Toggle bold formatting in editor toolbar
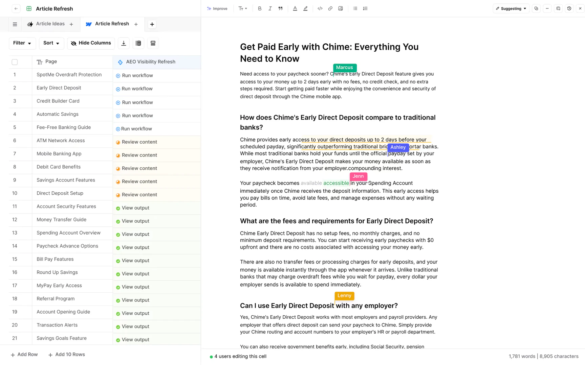This screenshot has height=365, width=585. (x=259, y=8)
